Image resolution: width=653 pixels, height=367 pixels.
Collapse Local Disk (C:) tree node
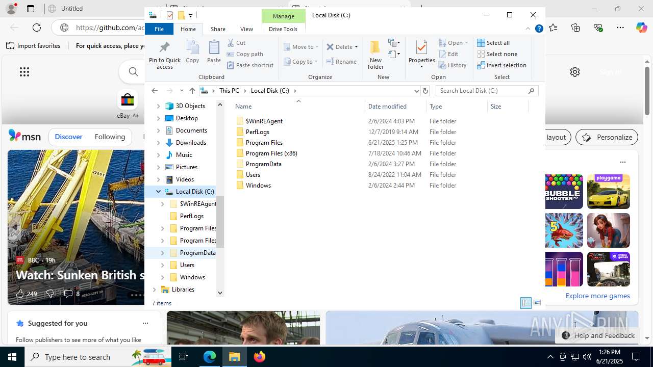pyautogui.click(x=158, y=192)
